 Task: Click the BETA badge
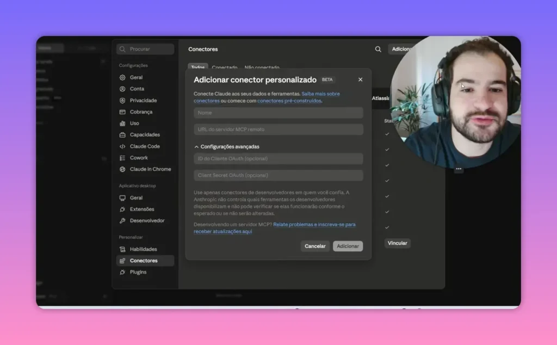click(327, 80)
